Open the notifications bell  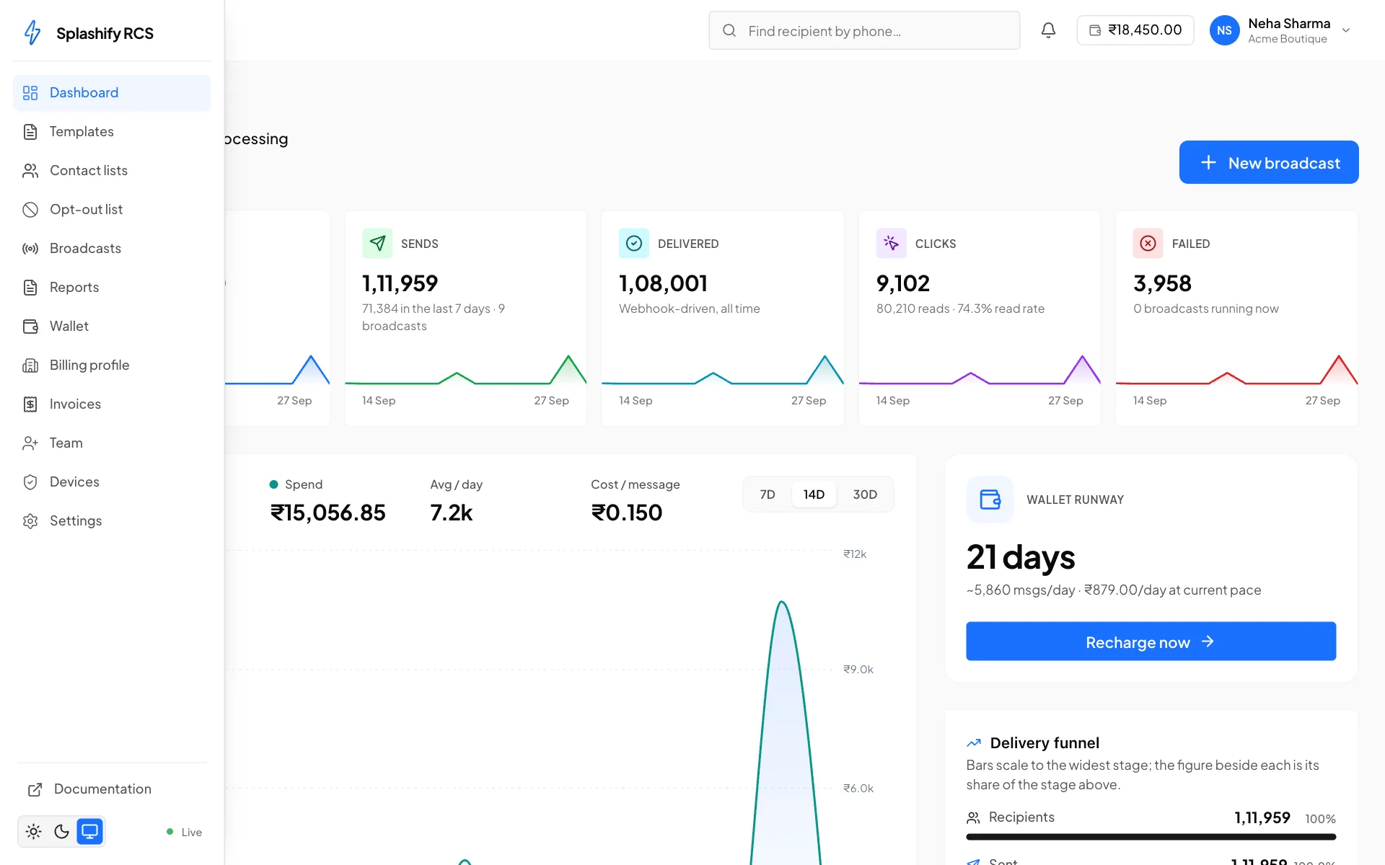click(x=1048, y=30)
